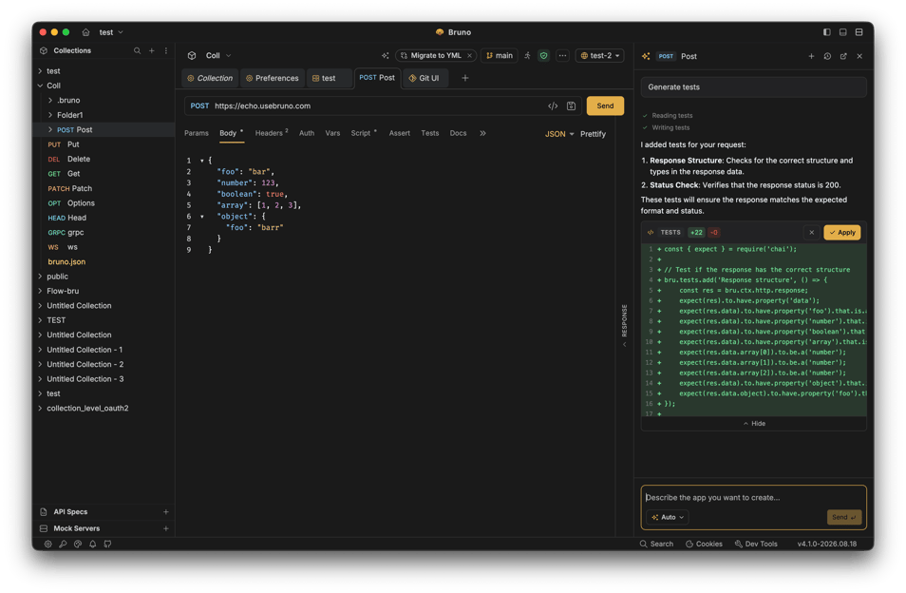Screen dimensions: 906x593
Task: Dismiss the Migrate to YML chip
Action: coord(469,55)
